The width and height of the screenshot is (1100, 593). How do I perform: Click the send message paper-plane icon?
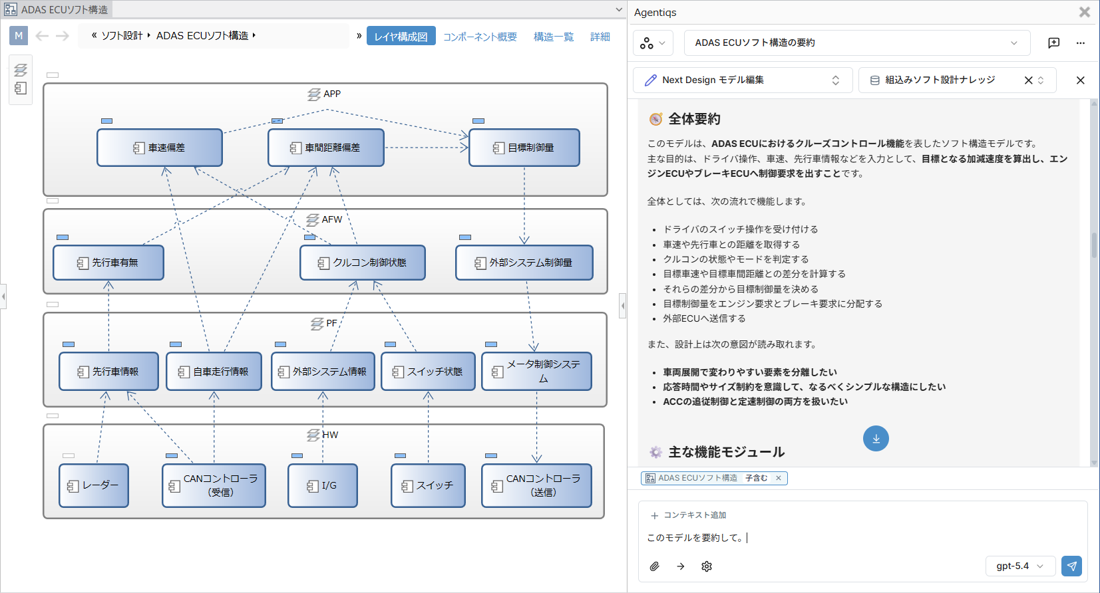coord(1071,566)
